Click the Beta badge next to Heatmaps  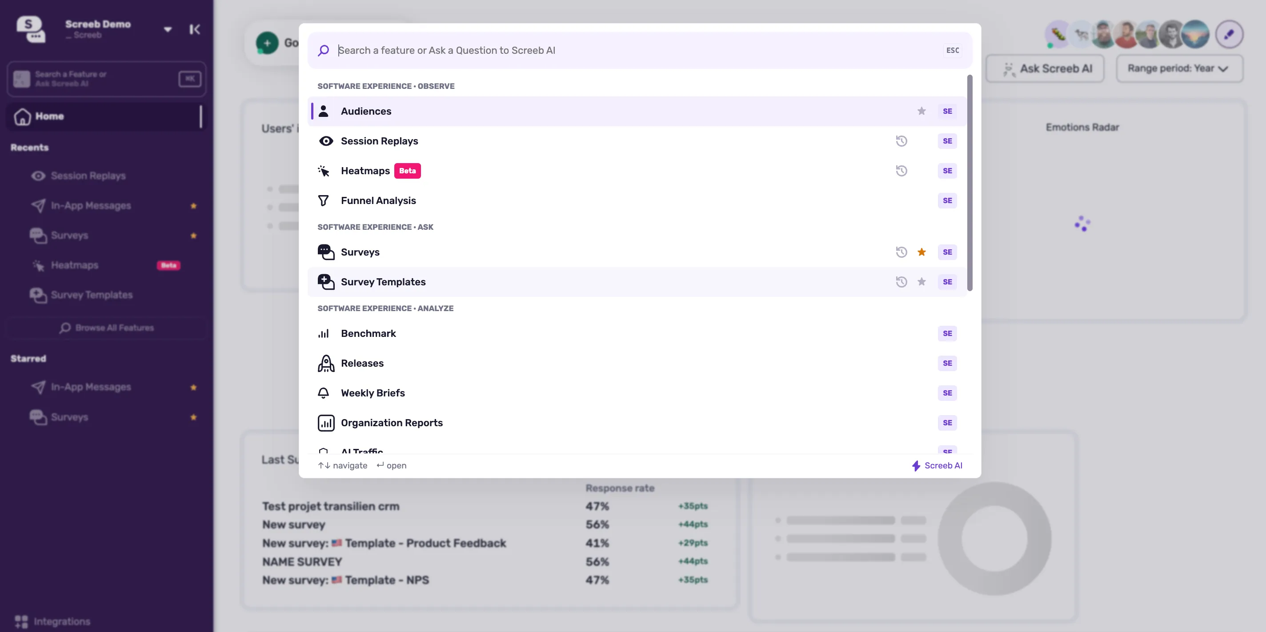click(x=408, y=171)
